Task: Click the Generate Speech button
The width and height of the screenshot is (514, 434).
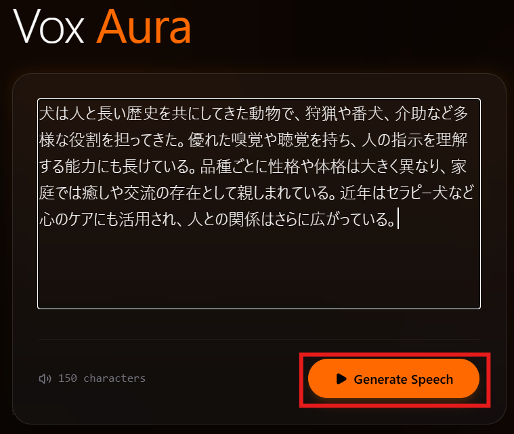Action: click(393, 378)
